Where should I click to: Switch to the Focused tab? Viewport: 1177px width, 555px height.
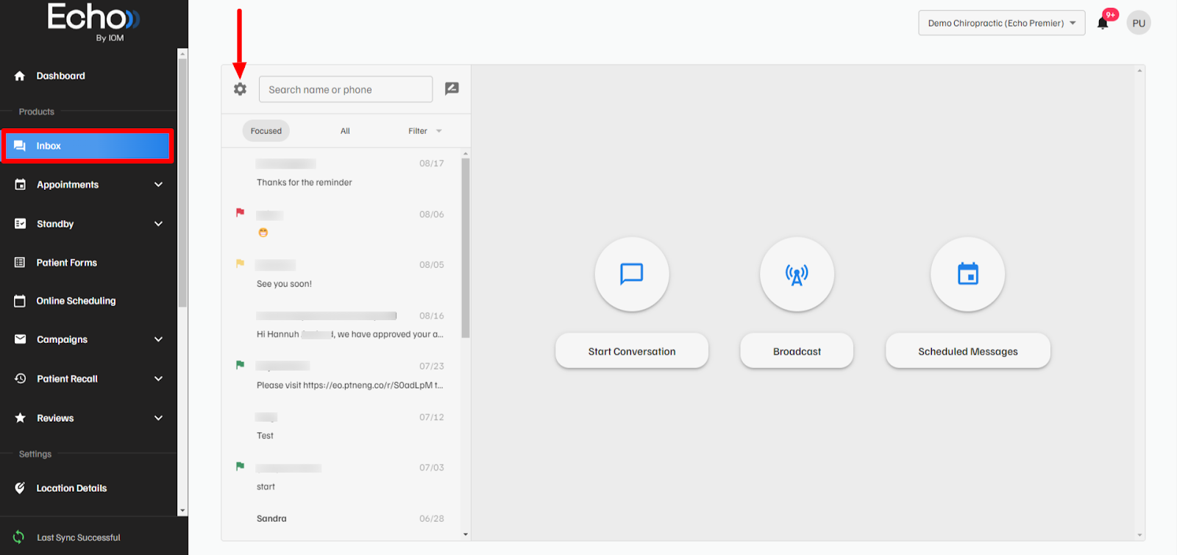point(266,131)
